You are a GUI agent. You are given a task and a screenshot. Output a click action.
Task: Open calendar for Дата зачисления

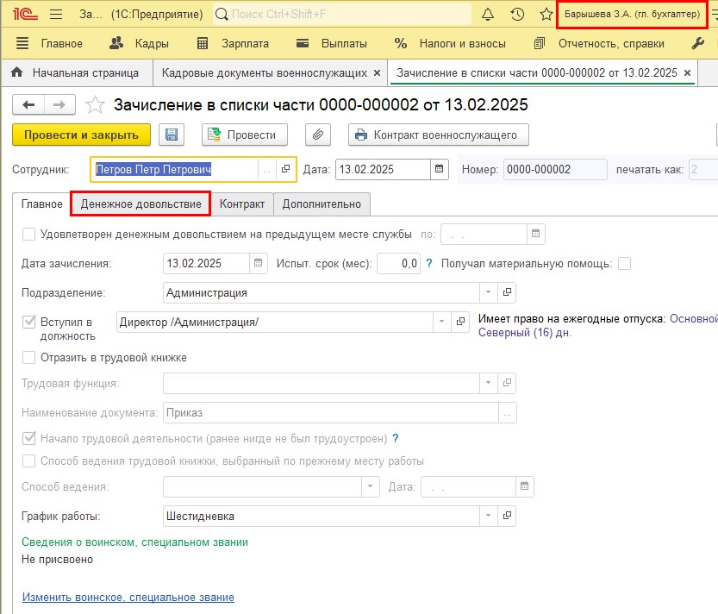(259, 263)
